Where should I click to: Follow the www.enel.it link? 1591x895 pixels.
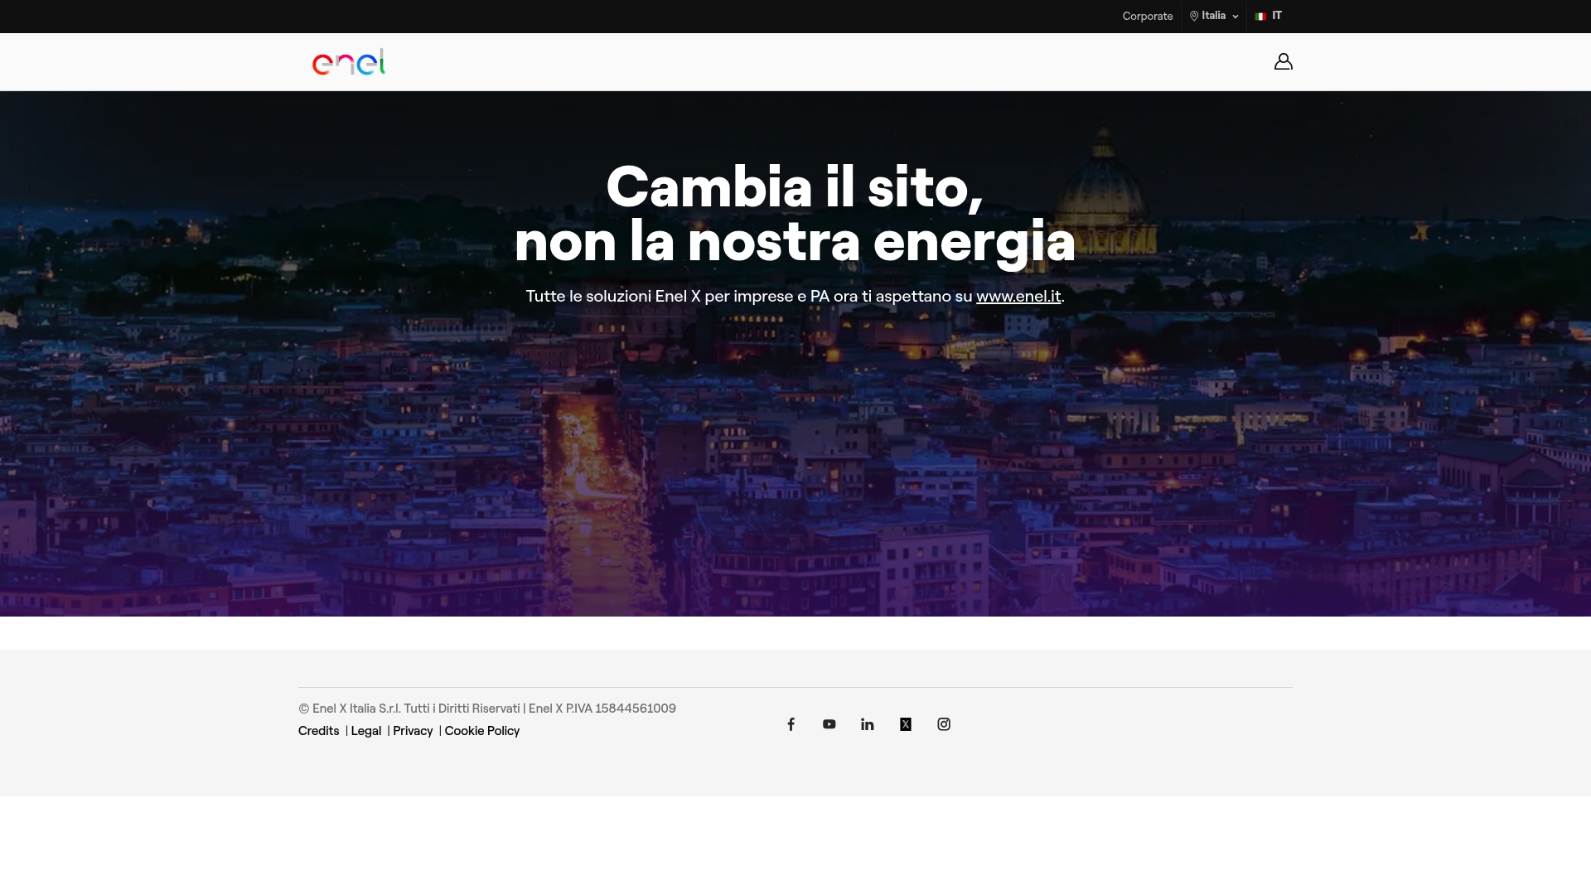click(x=1018, y=296)
